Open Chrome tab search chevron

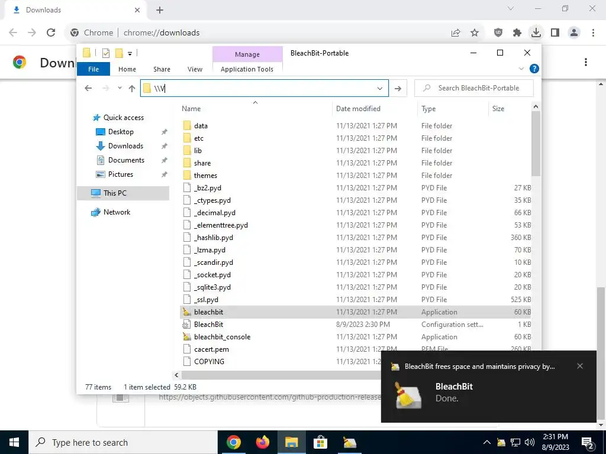pyautogui.click(x=511, y=8)
